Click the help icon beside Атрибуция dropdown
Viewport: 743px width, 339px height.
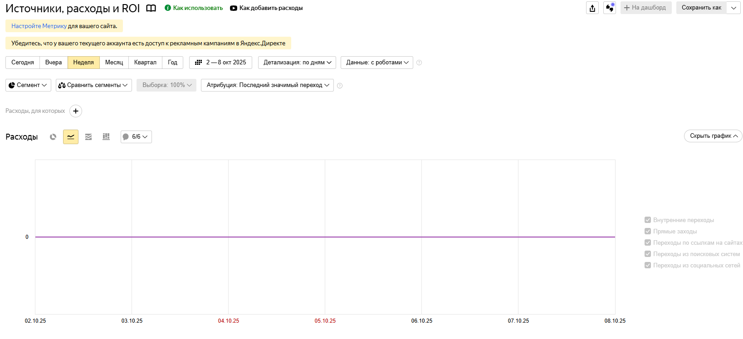(x=340, y=86)
